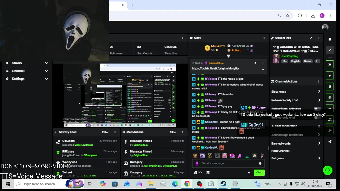340x191 pixels.
Task: Toggle Subscribers-only chat switch
Action: tap(317, 109)
